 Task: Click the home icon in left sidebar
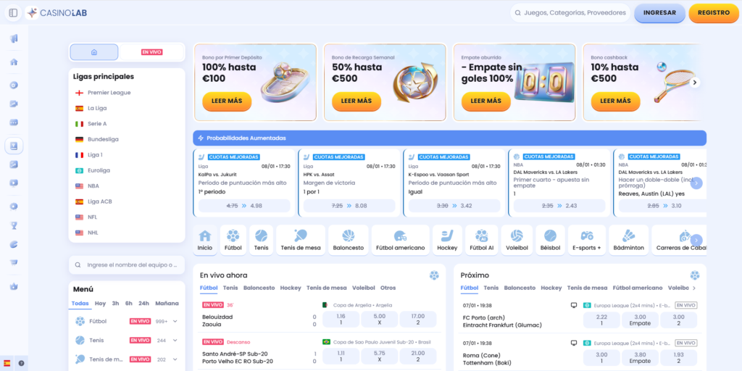pos(14,62)
